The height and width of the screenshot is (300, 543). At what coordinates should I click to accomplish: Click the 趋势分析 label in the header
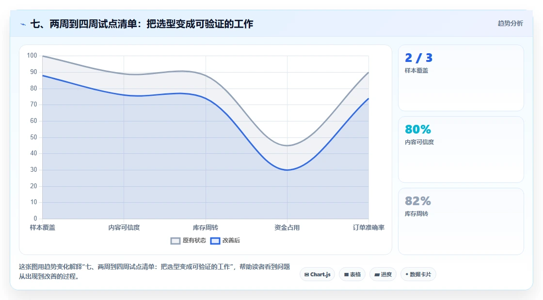[x=510, y=24]
